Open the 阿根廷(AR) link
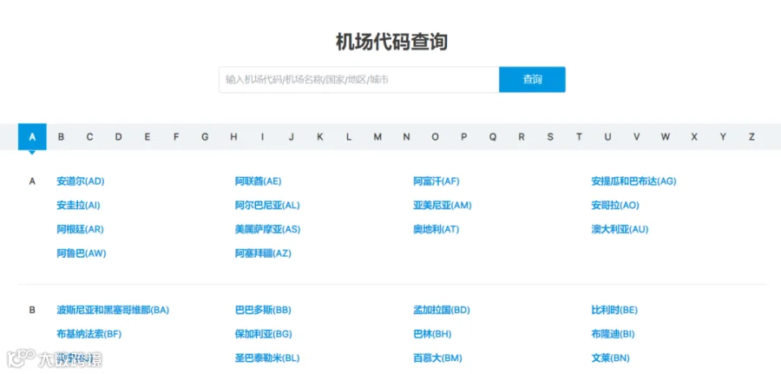This screenshot has height=374, width=781. click(80, 230)
